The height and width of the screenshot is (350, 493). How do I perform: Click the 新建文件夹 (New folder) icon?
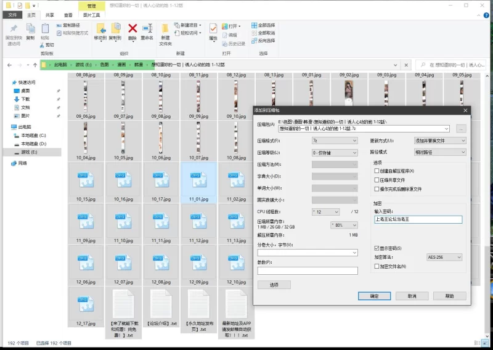165,28
